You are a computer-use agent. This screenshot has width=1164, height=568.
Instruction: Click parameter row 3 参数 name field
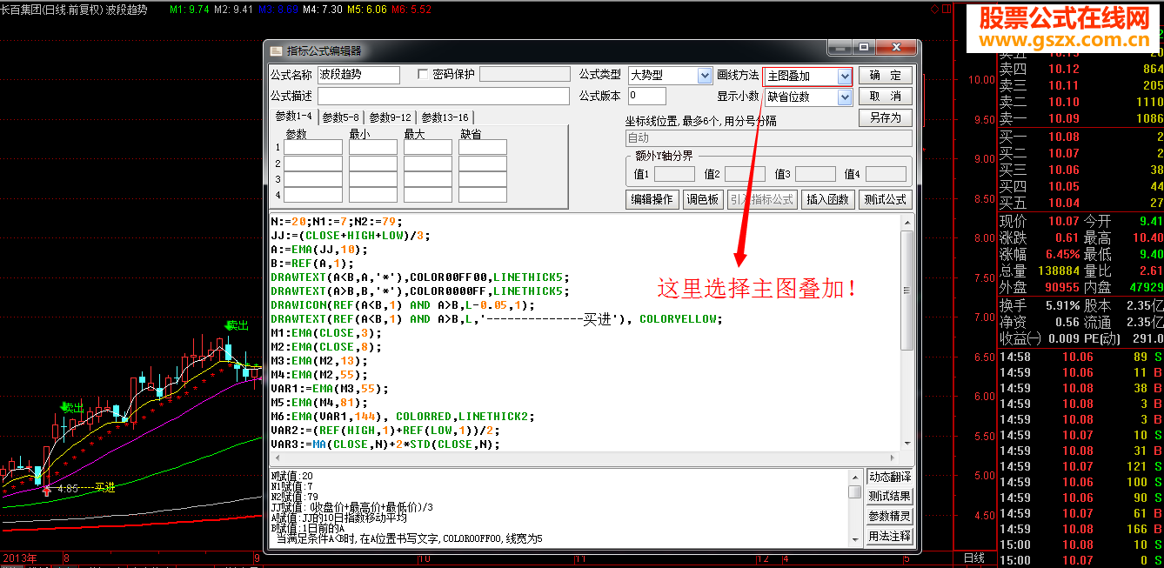[x=313, y=179]
